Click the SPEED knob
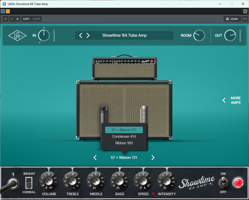249x200 pixels. point(143,181)
